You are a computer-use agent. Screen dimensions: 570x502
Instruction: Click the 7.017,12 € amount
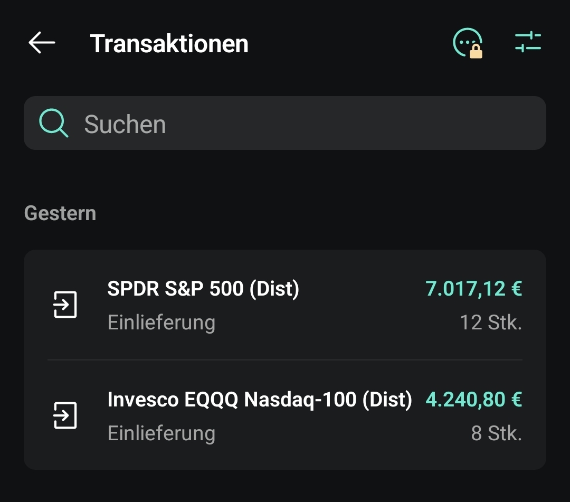tap(473, 289)
